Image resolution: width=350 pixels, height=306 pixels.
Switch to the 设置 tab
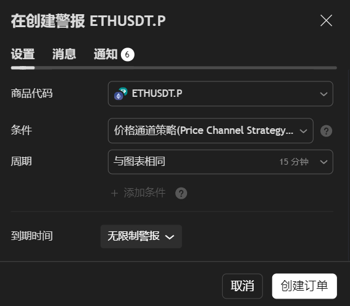(23, 54)
